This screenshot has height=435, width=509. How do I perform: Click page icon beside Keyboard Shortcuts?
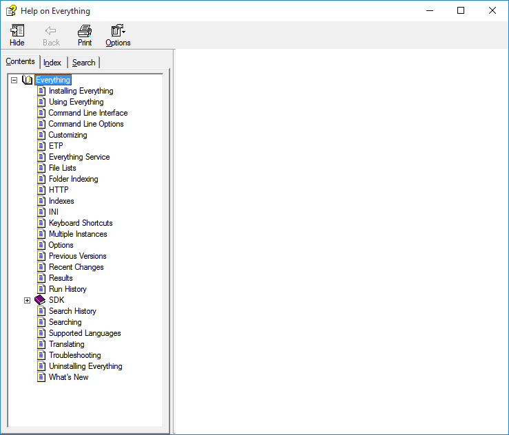pyautogui.click(x=41, y=223)
